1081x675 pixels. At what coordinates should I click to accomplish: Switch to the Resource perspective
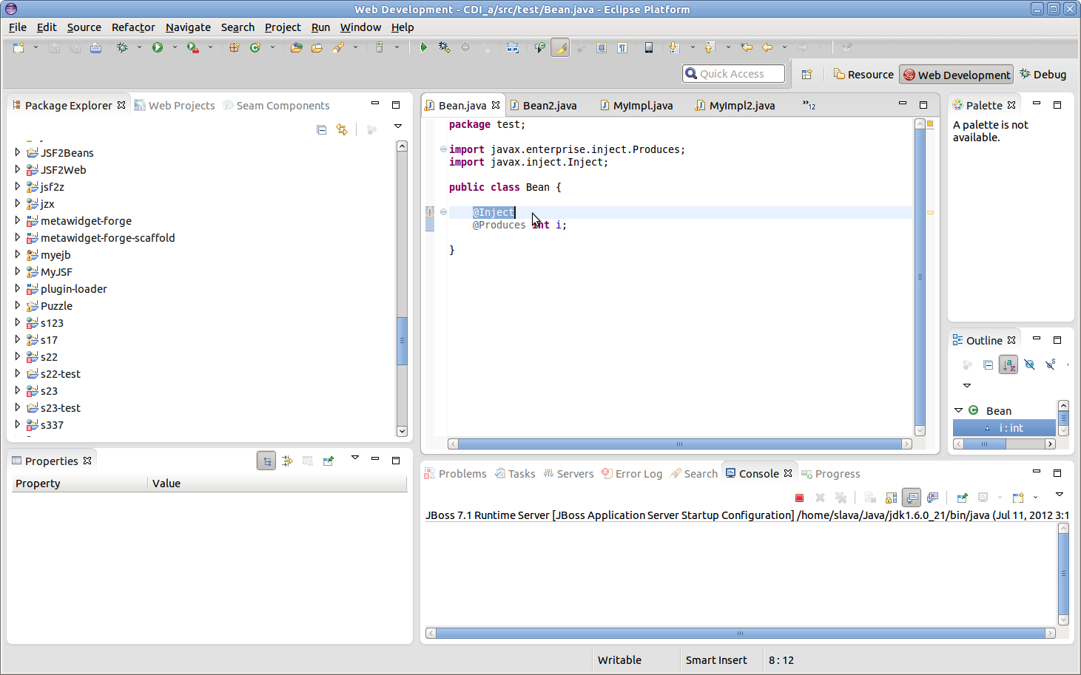pos(863,75)
